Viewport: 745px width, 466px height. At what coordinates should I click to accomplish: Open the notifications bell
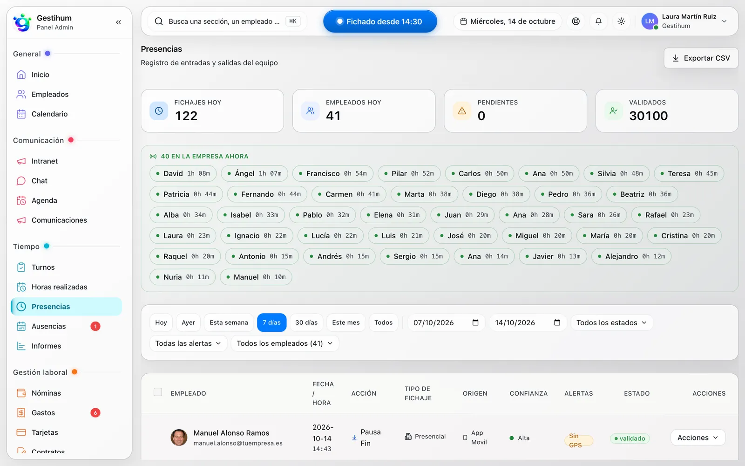coord(599,21)
